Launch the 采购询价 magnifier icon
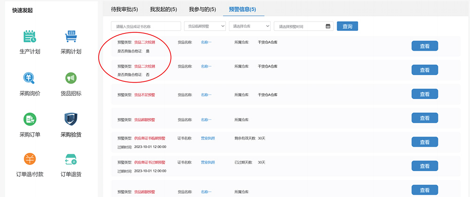The width and height of the screenshot is (470, 197). tap(29, 78)
